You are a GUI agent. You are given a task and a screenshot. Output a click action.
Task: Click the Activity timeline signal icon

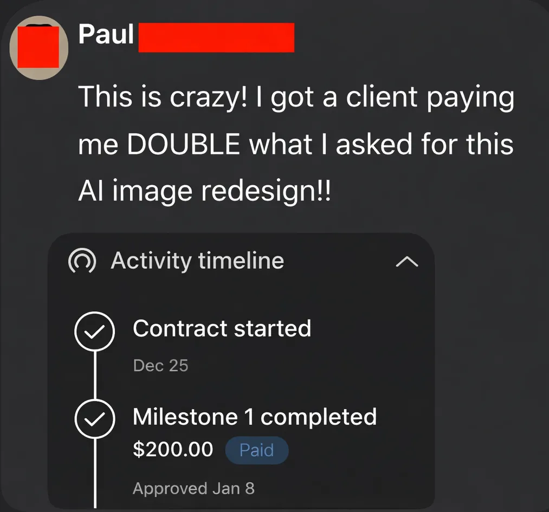[82, 261]
